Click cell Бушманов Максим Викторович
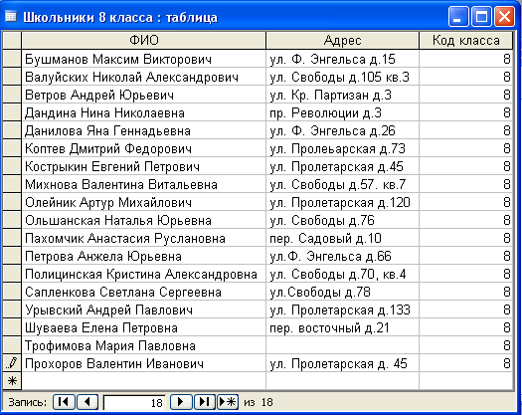The width and height of the screenshot is (522, 415). (143, 59)
